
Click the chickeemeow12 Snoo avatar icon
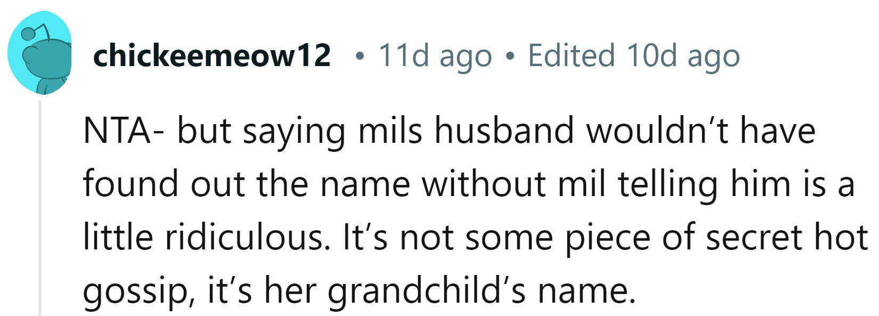(x=40, y=53)
